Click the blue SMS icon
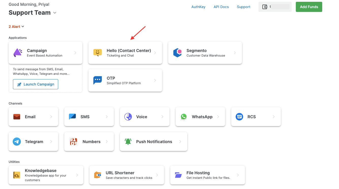339x189 pixels. 72,117
